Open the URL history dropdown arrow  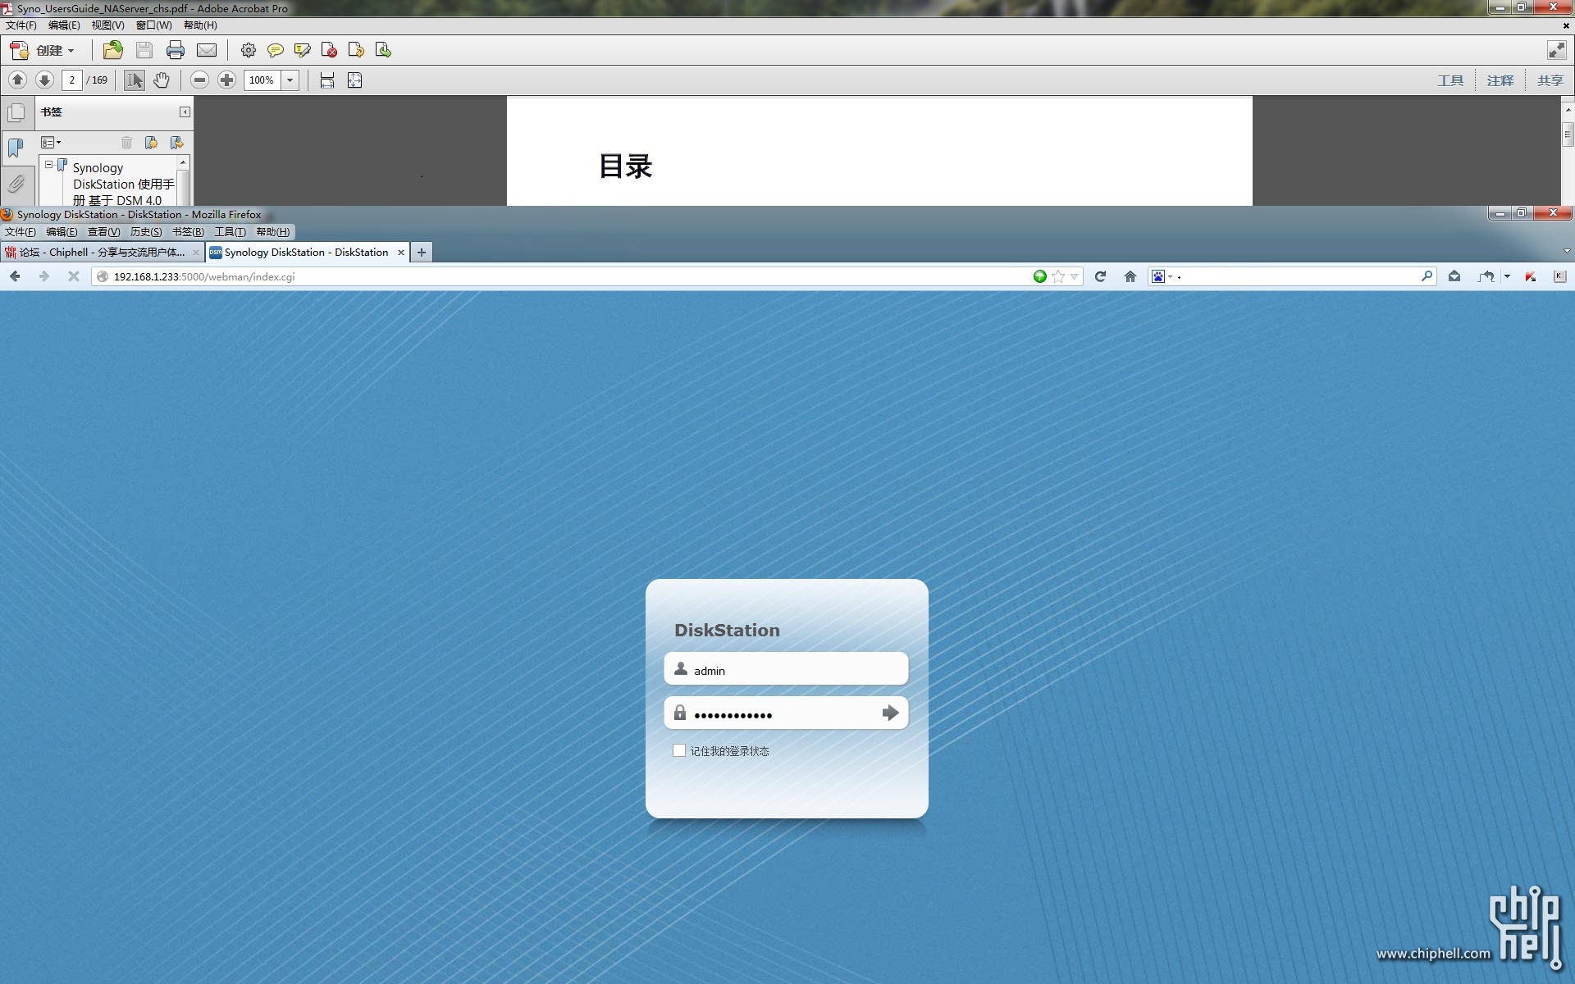[x=1074, y=277]
